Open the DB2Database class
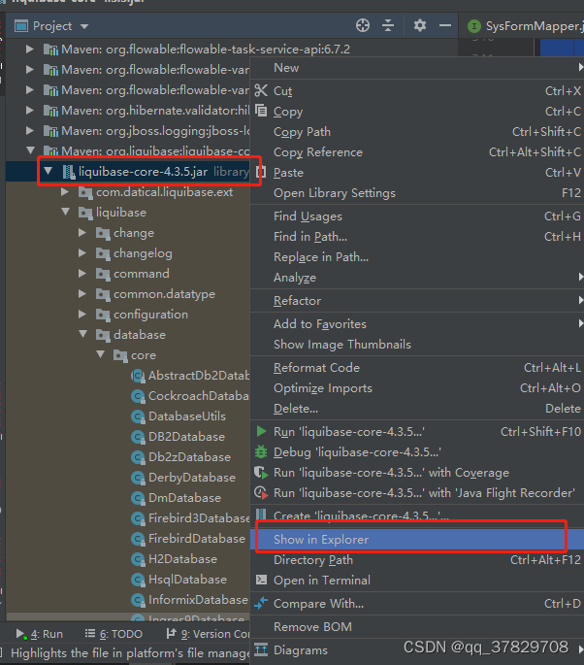Image resolution: width=584 pixels, height=665 pixels. 186,437
